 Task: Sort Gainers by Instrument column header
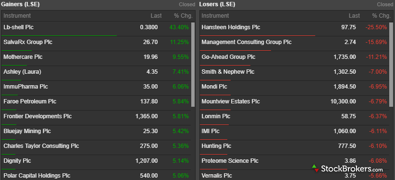(17, 16)
